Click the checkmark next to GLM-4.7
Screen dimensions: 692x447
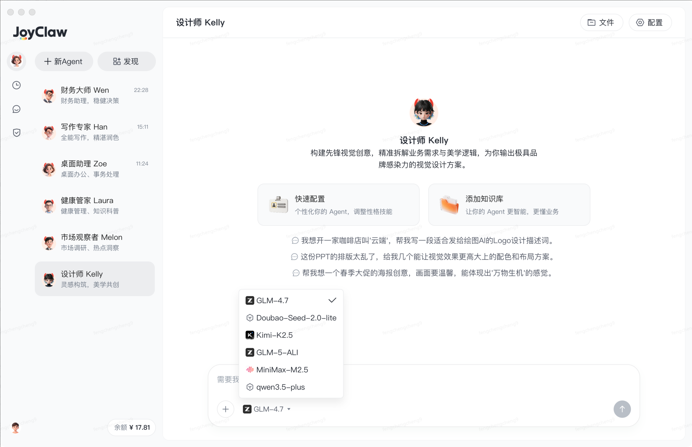point(332,300)
